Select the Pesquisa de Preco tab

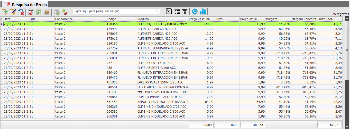[x=29, y=5]
